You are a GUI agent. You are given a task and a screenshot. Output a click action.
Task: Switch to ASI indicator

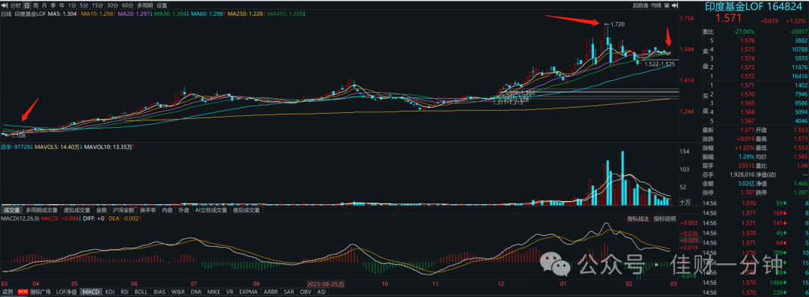coord(321,292)
